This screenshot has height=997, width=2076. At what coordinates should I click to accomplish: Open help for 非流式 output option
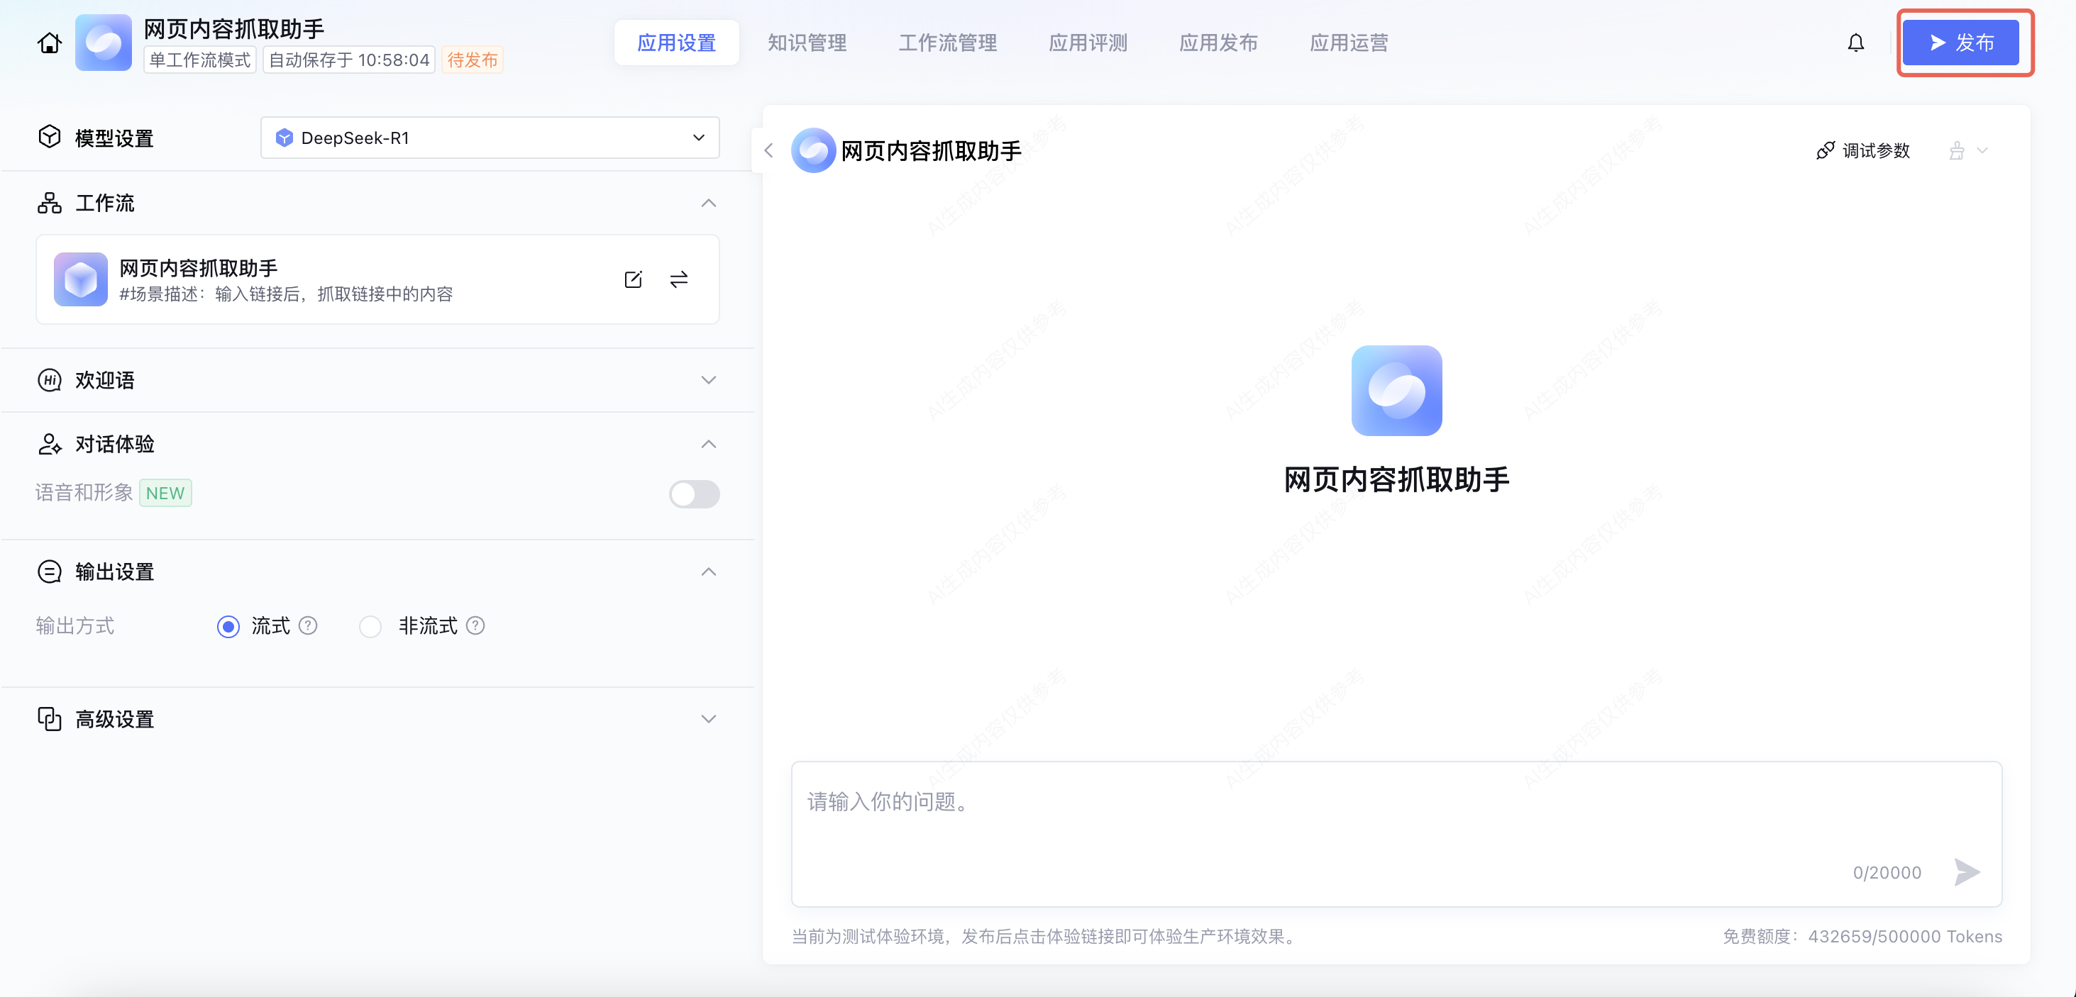(475, 625)
